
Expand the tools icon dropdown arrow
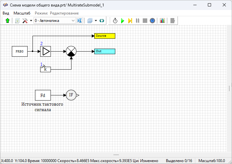click(x=31, y=21)
